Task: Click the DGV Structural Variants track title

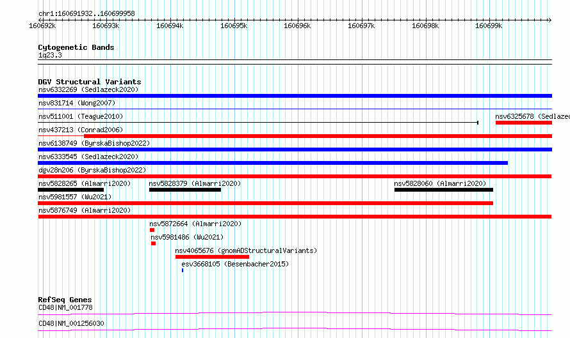Action: click(x=90, y=82)
